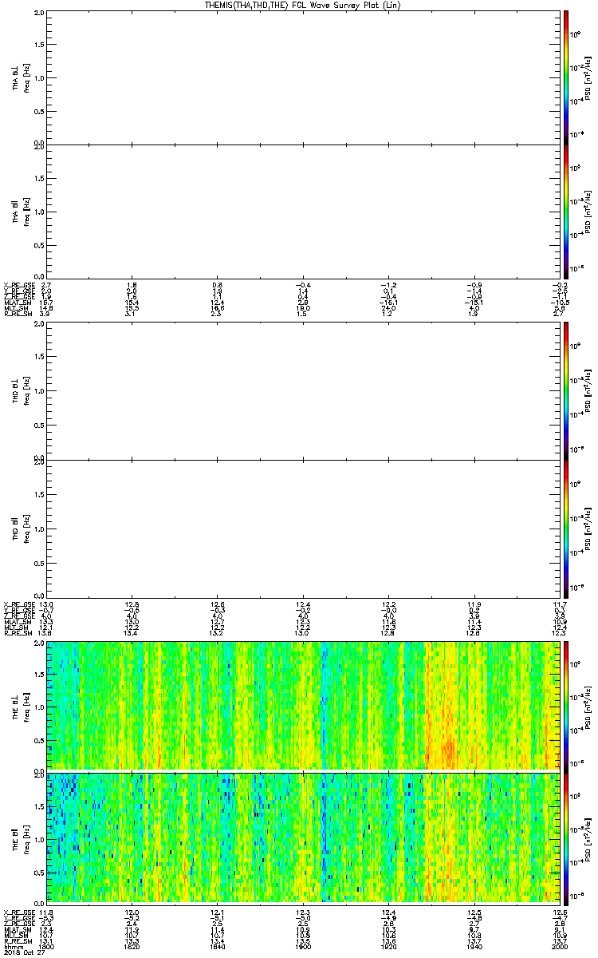Image resolution: width=598 pixels, height=958 pixels.
Task: Click the 1940 time tick label
Action: pos(474,945)
